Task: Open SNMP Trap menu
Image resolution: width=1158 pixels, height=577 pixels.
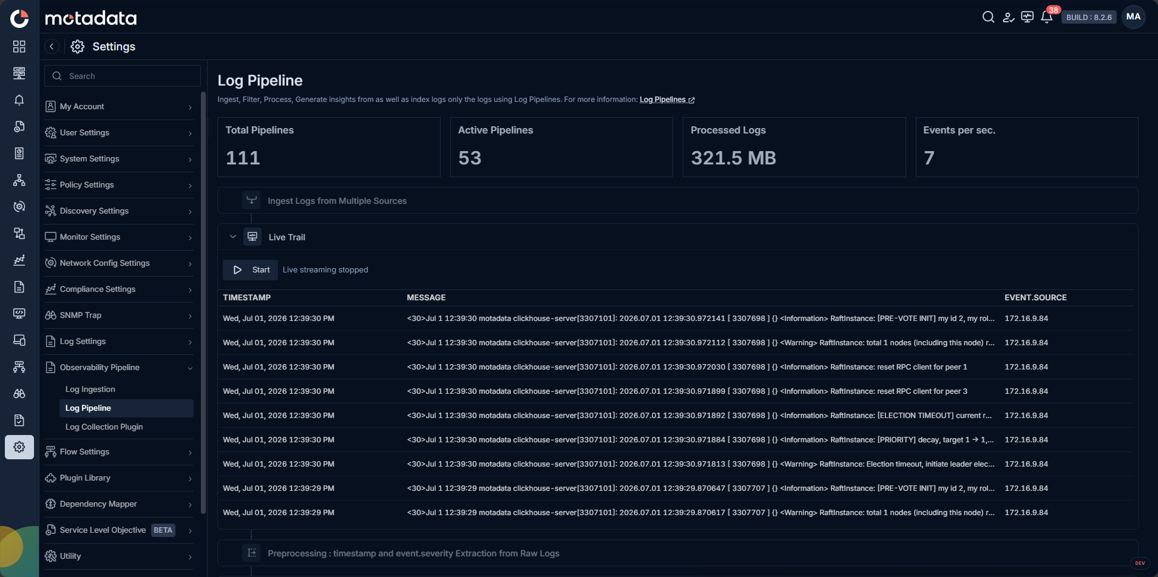Action: click(119, 315)
